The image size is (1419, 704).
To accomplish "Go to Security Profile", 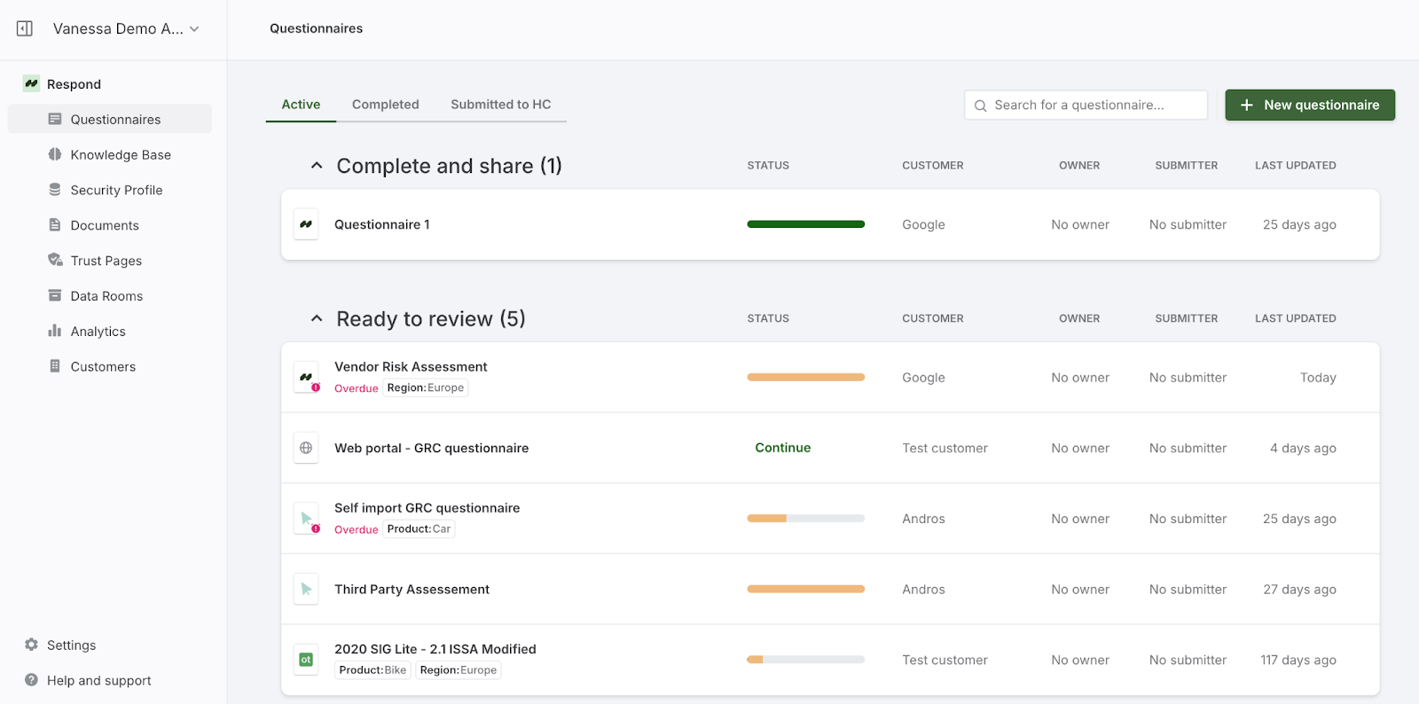I will tap(116, 190).
